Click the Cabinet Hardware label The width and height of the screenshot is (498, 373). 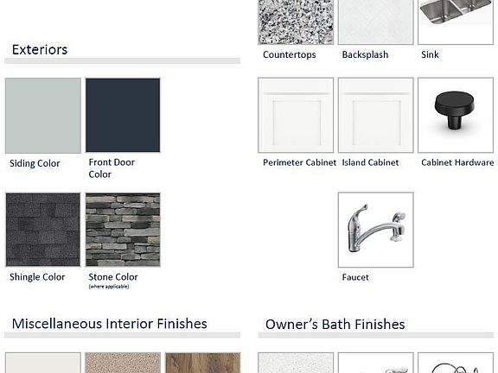pyautogui.click(x=457, y=162)
